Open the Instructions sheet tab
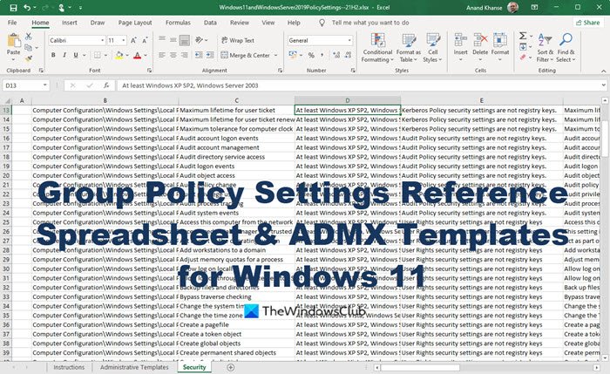 69,367
